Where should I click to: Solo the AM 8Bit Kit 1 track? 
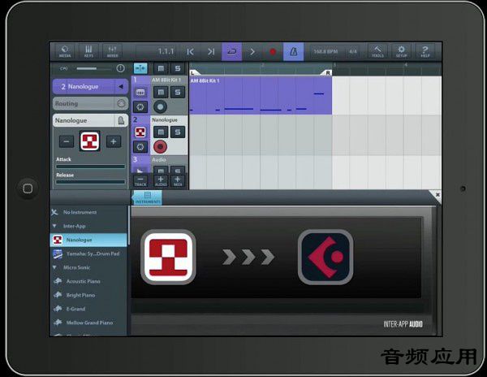coord(178,93)
